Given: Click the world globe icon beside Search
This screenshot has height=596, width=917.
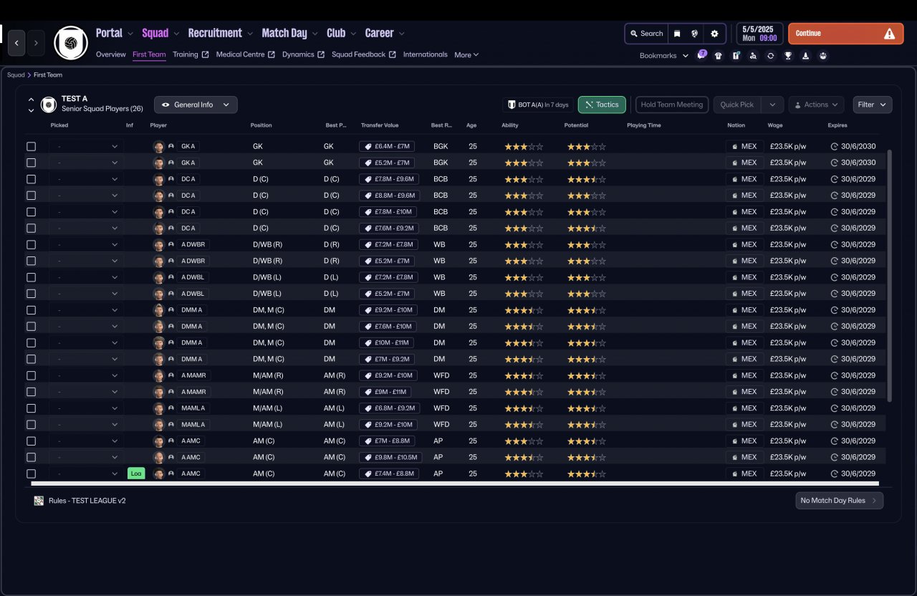Looking at the screenshot, I should [694, 34].
